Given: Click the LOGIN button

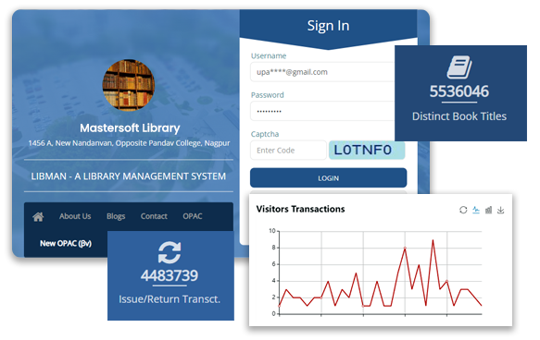Looking at the screenshot, I should point(329,178).
